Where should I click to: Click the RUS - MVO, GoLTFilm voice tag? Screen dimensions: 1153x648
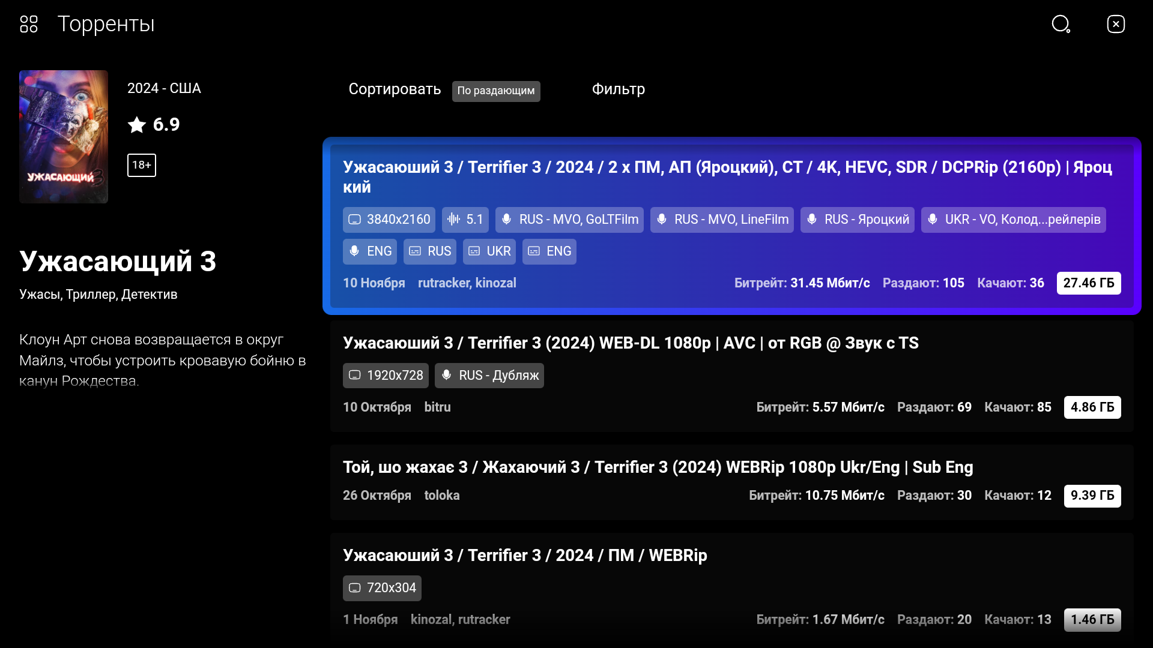569,220
